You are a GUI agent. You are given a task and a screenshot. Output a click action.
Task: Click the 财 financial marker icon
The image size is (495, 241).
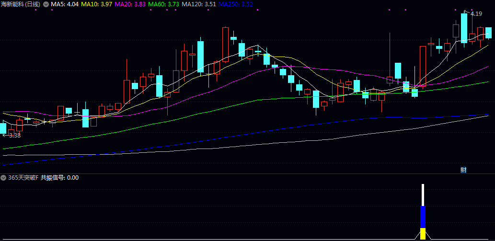(463, 170)
